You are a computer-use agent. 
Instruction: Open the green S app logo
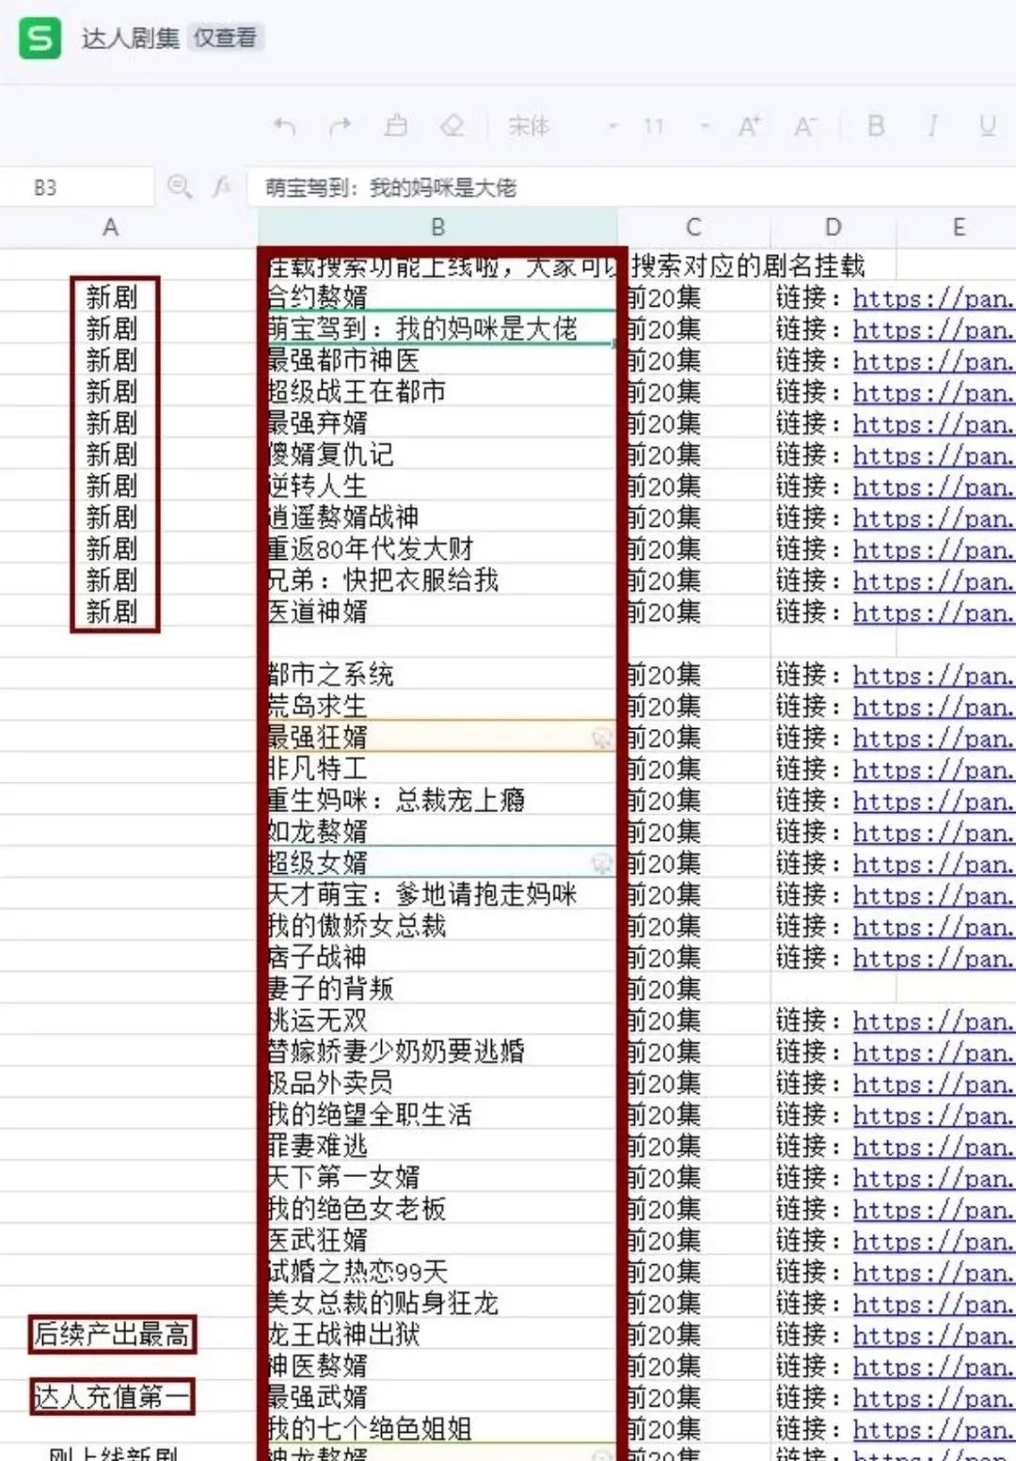tap(40, 39)
